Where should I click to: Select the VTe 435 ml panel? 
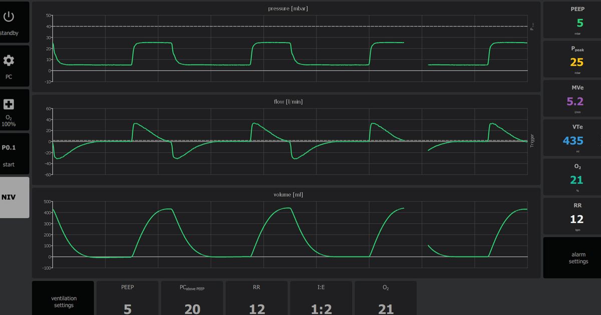click(572, 138)
